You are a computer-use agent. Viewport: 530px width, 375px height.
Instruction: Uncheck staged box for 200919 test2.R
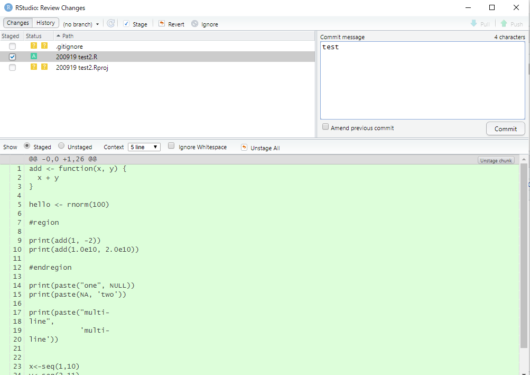tap(13, 57)
